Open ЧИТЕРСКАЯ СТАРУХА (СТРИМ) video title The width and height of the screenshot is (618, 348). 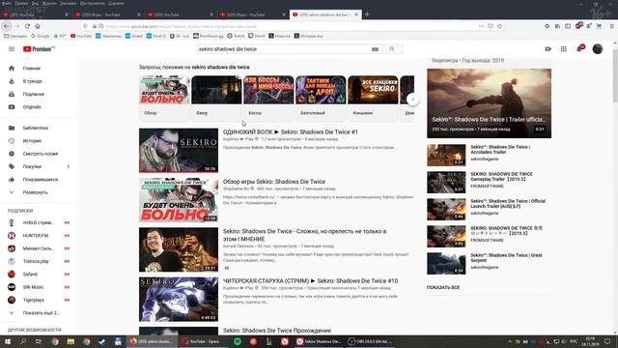[311, 281]
